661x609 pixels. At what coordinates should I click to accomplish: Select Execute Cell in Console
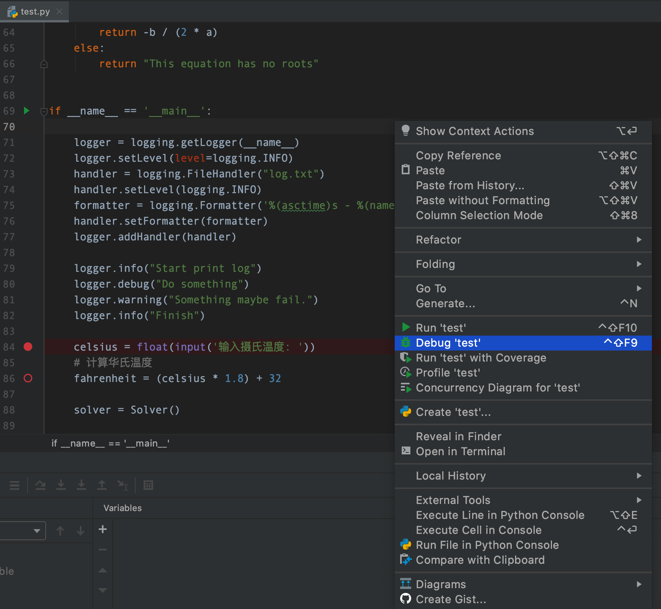click(x=523, y=530)
